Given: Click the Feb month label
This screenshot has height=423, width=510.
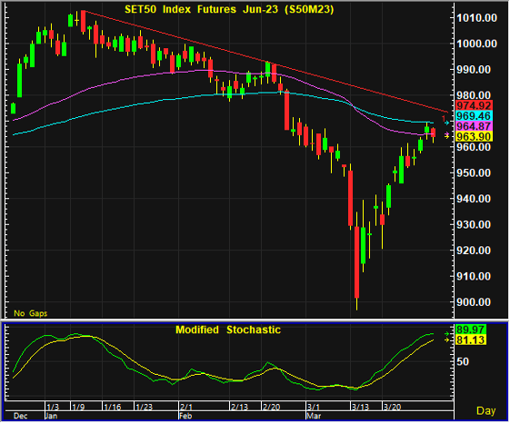Looking at the screenshot, I should coord(185,416).
